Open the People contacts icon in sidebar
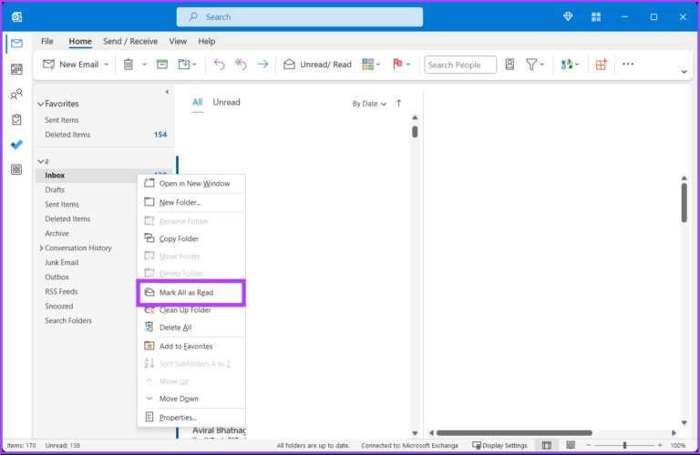The width and height of the screenshot is (700, 455). point(16,95)
